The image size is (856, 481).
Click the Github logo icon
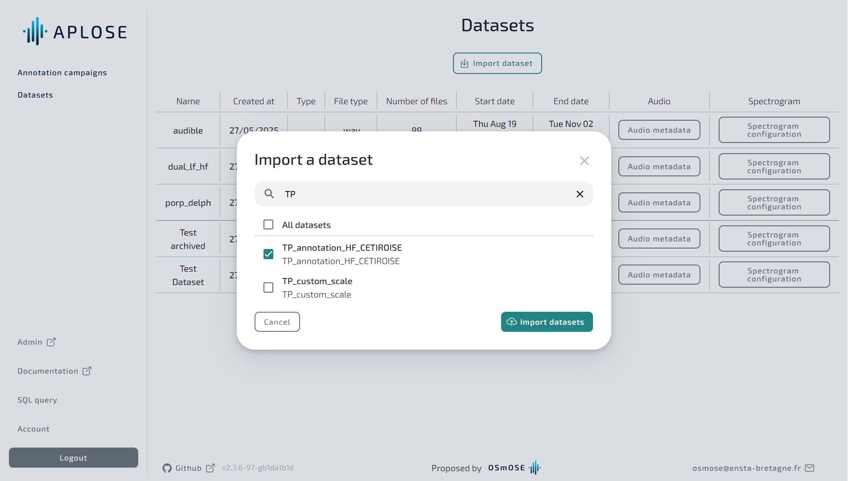(167, 468)
